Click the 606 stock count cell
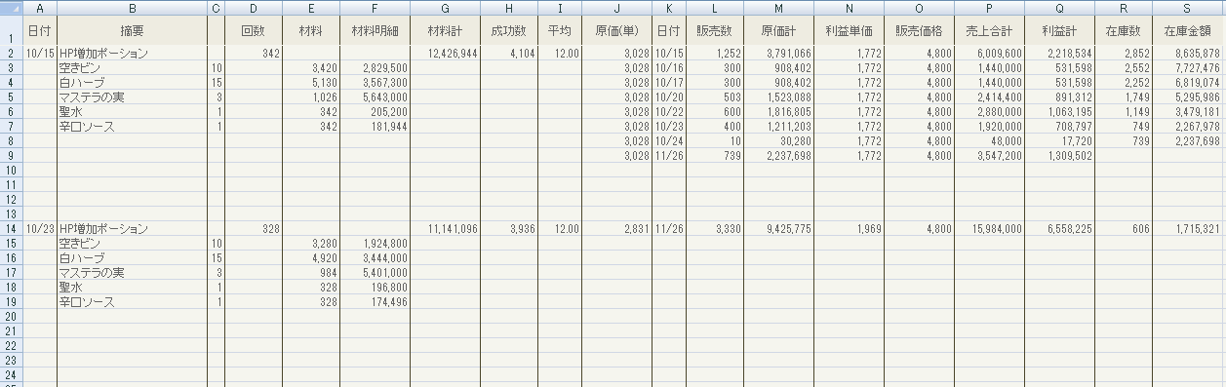Image resolution: width=1226 pixels, height=387 pixels. pos(1124,228)
